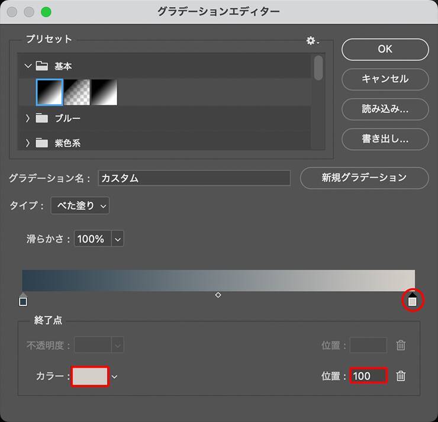
Task: Expand the ブルー preset folder
Action: pyautogui.click(x=27, y=118)
